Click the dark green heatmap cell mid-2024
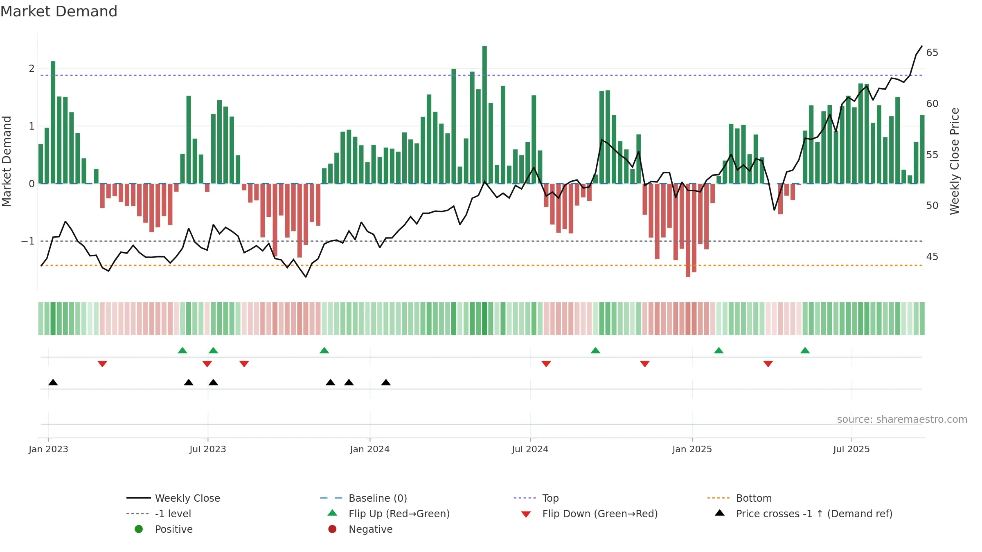The width and height of the screenshot is (982, 552). pyautogui.click(x=484, y=319)
